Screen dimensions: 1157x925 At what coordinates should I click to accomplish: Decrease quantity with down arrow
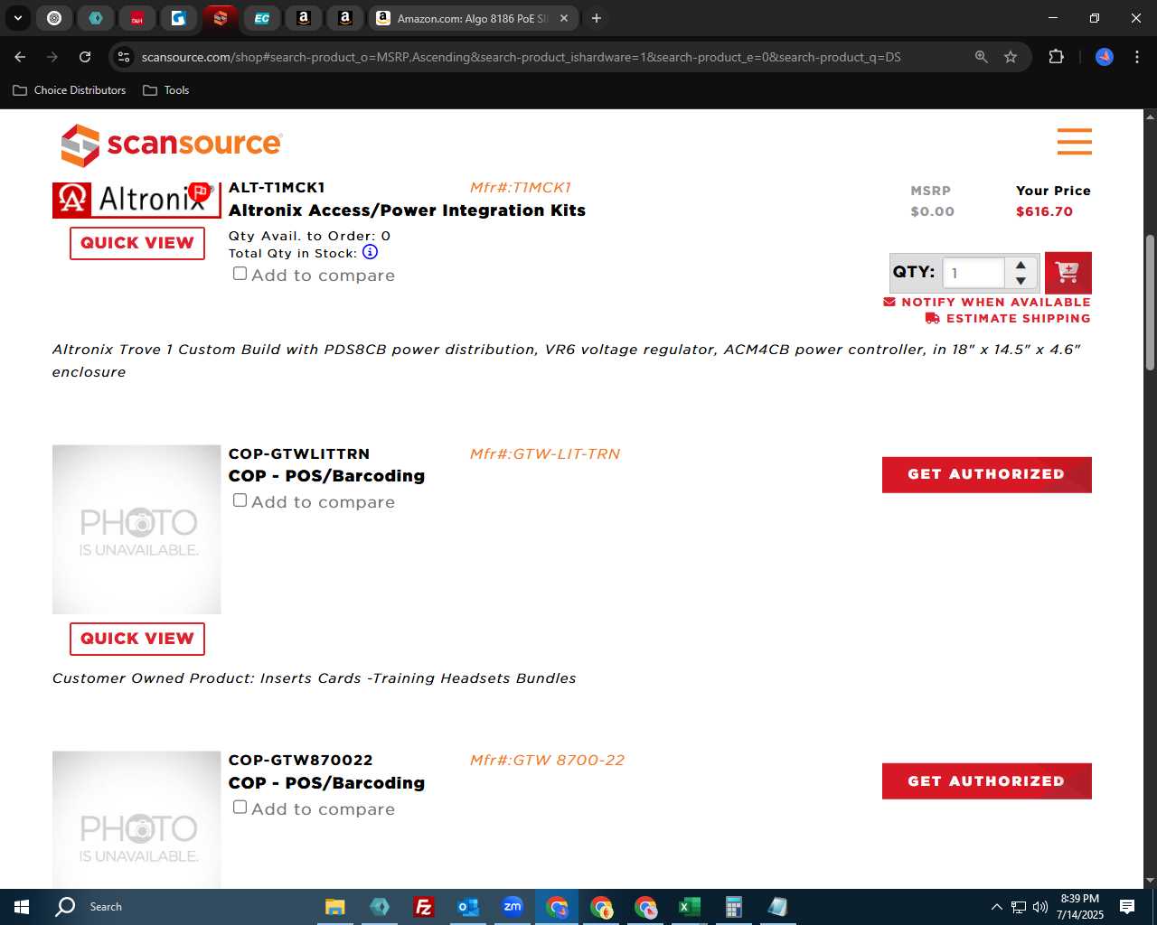1021,281
